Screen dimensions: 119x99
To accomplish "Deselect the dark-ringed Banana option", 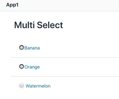I will point(21,48).
